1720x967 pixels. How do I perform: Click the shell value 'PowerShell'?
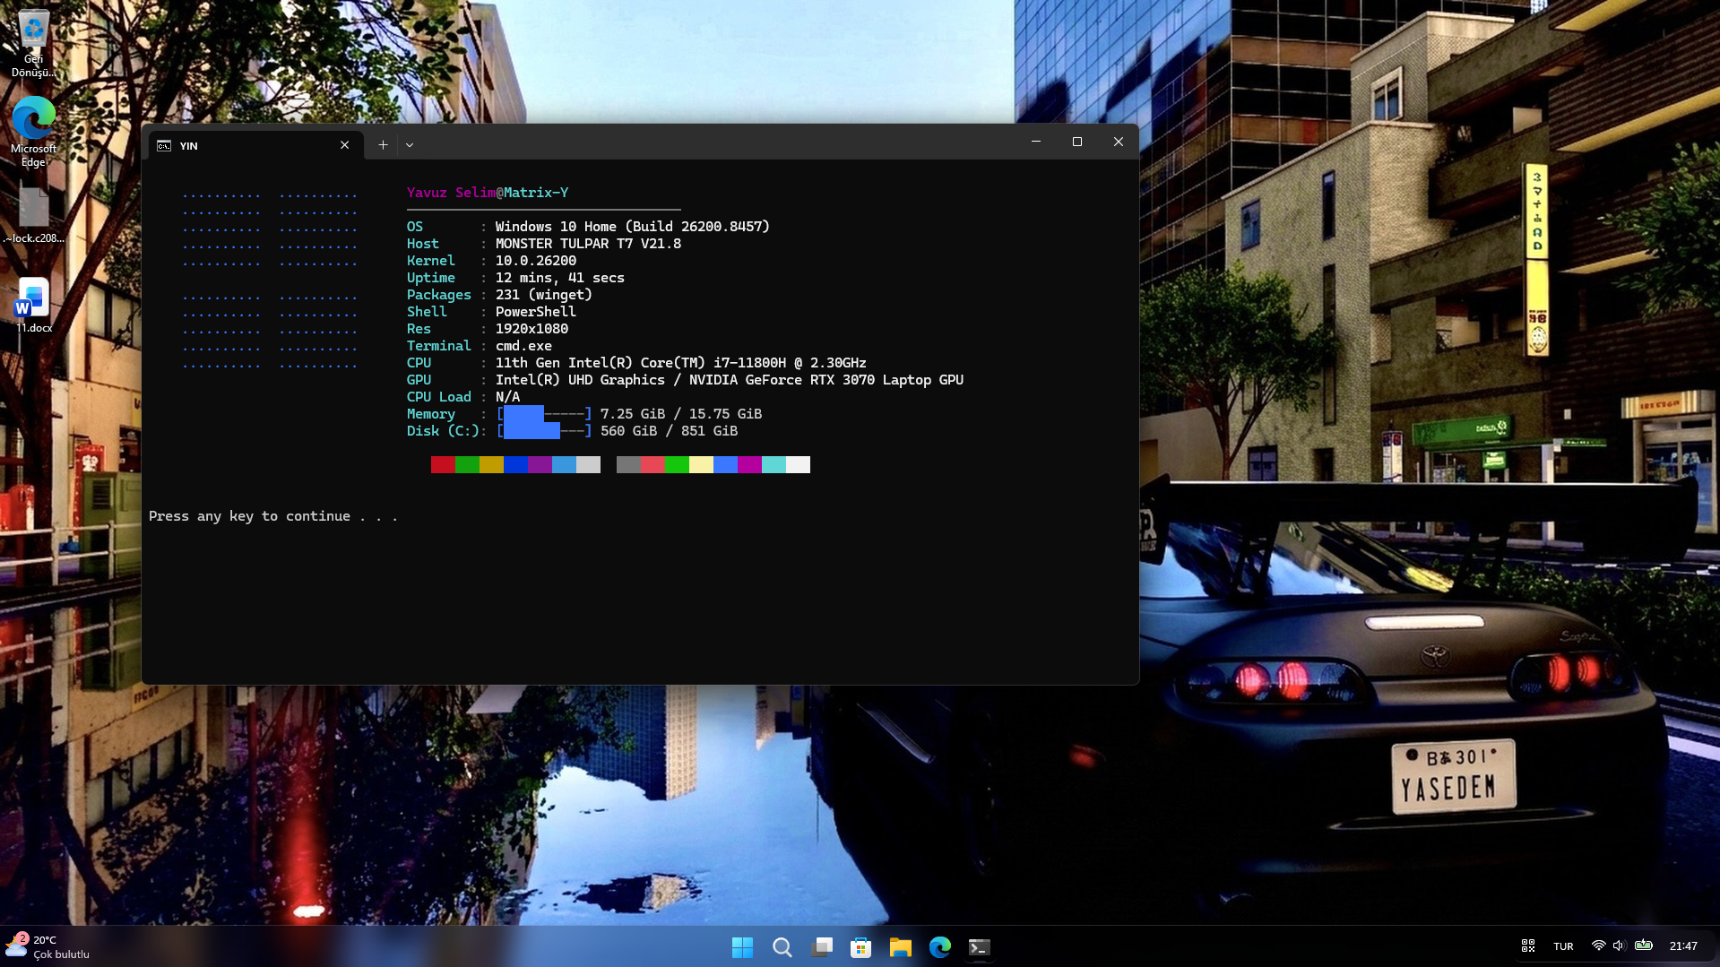[536, 312]
